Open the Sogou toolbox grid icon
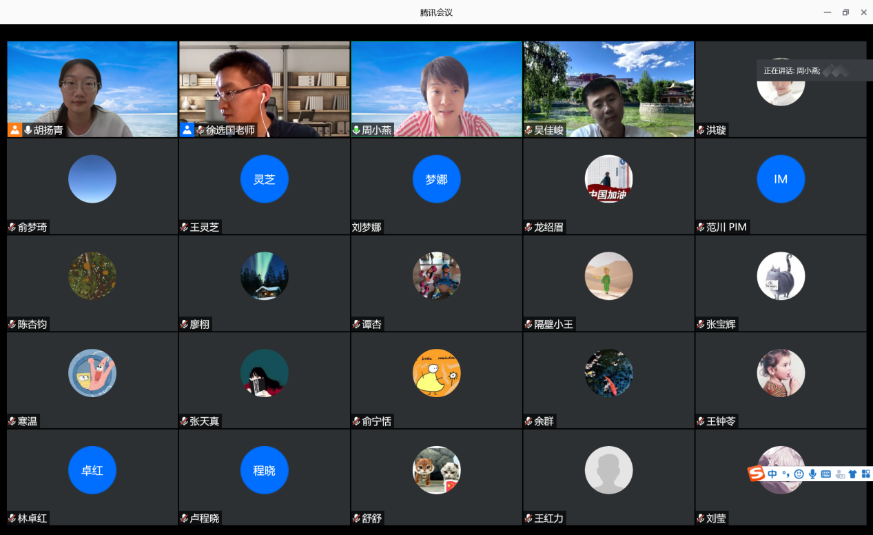Screen dimensions: 873x535 click(x=865, y=474)
